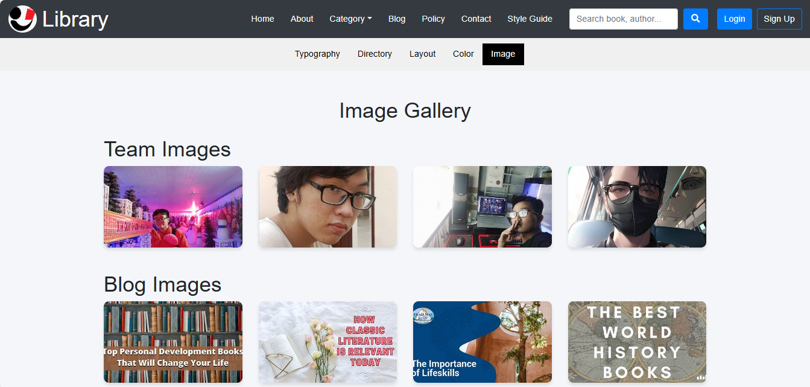The image size is (810, 387).
Task: Open the About page
Action: coord(302,19)
